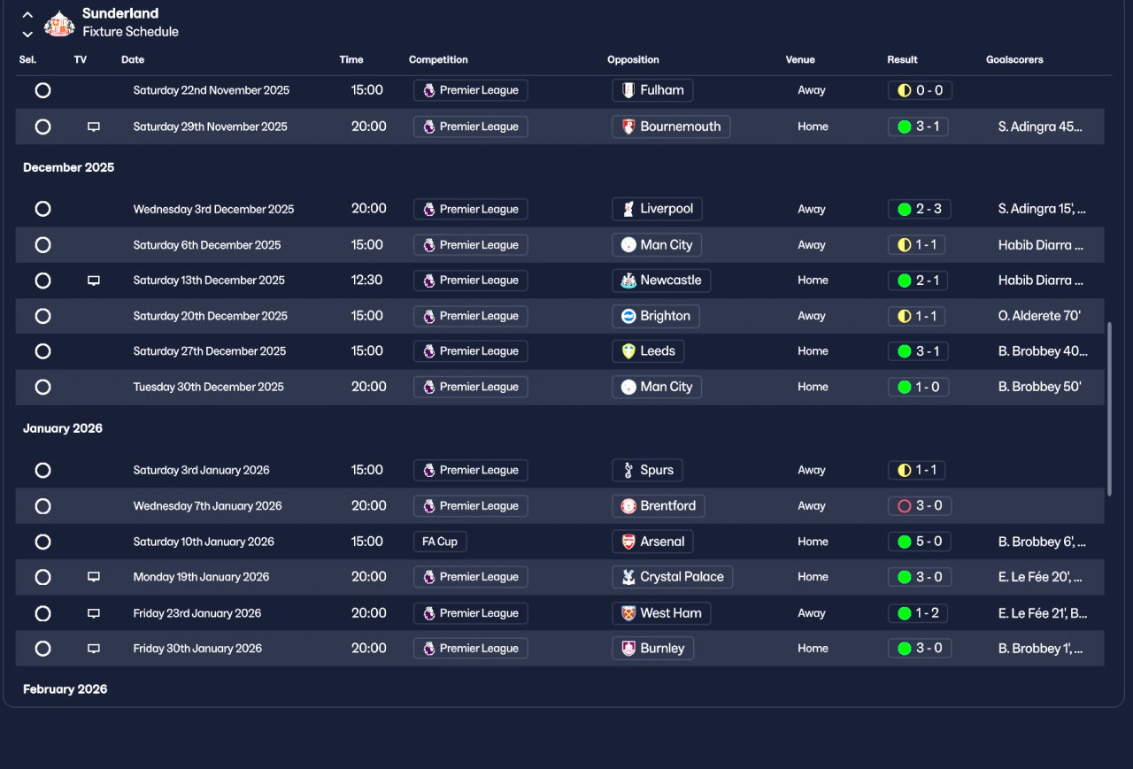Image resolution: width=1133 pixels, height=769 pixels.
Task: Sort by the Opposition column header
Action: 633,60
